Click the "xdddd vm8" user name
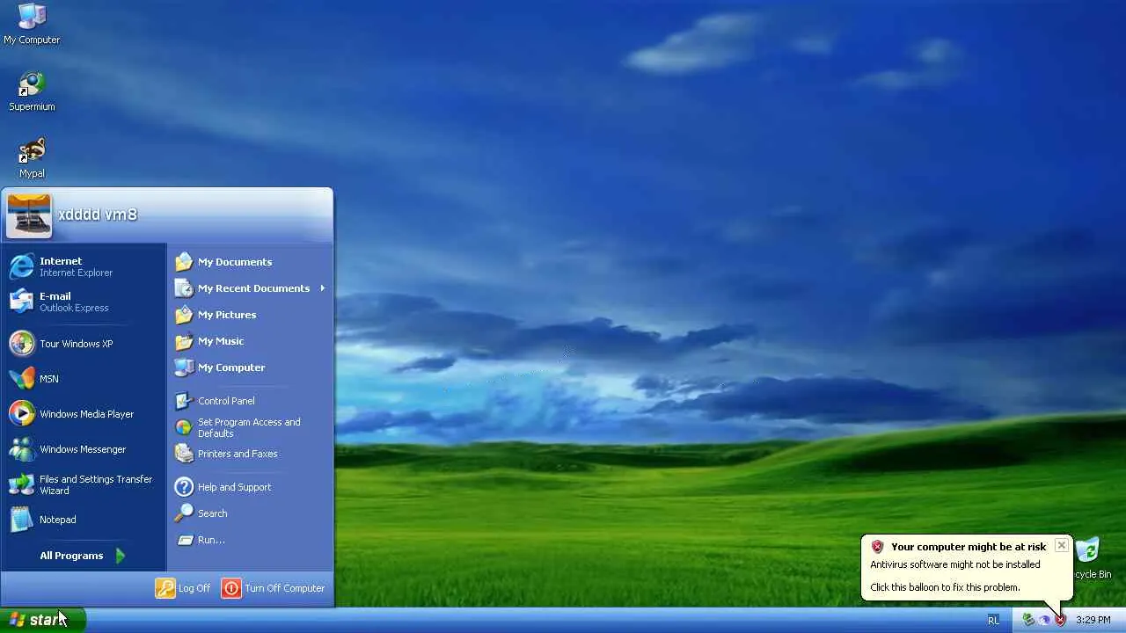This screenshot has height=633, width=1126. (x=98, y=215)
